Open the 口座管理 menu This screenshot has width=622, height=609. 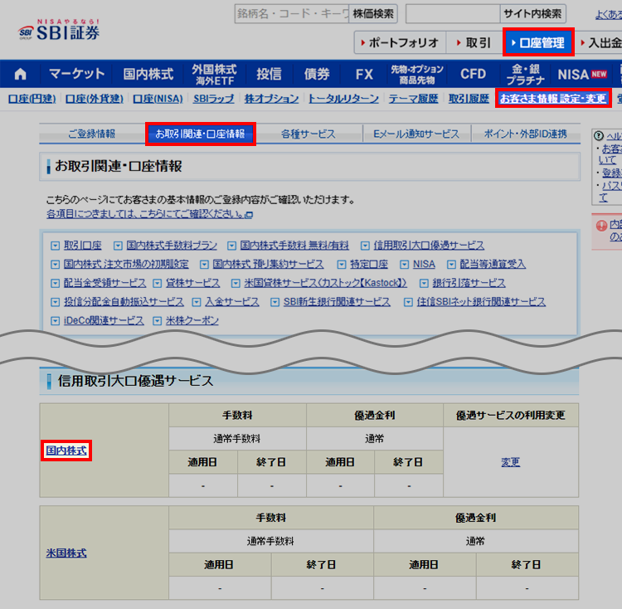pyautogui.click(x=538, y=42)
